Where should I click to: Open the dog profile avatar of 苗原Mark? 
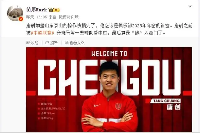[15, 13]
